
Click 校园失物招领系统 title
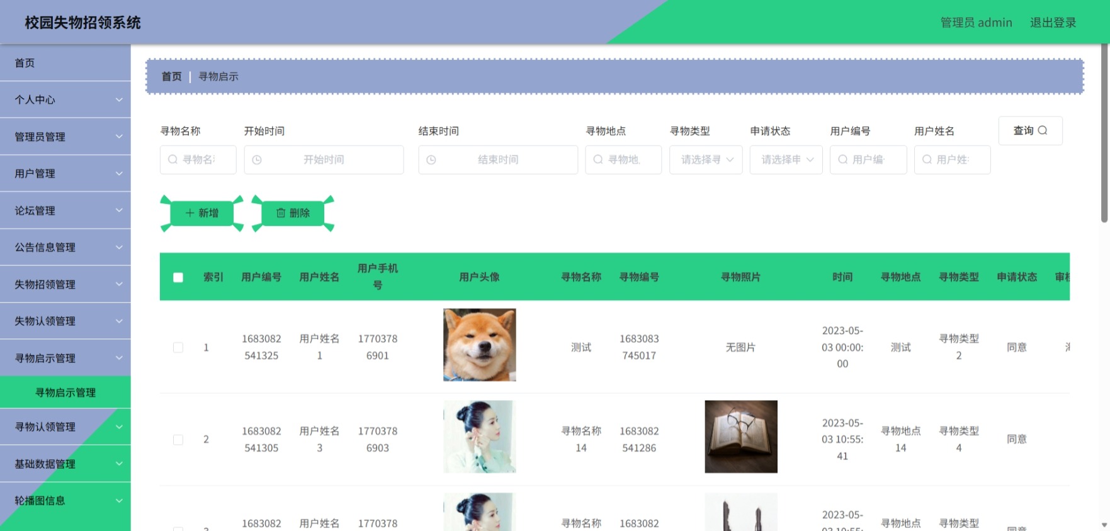[82, 23]
